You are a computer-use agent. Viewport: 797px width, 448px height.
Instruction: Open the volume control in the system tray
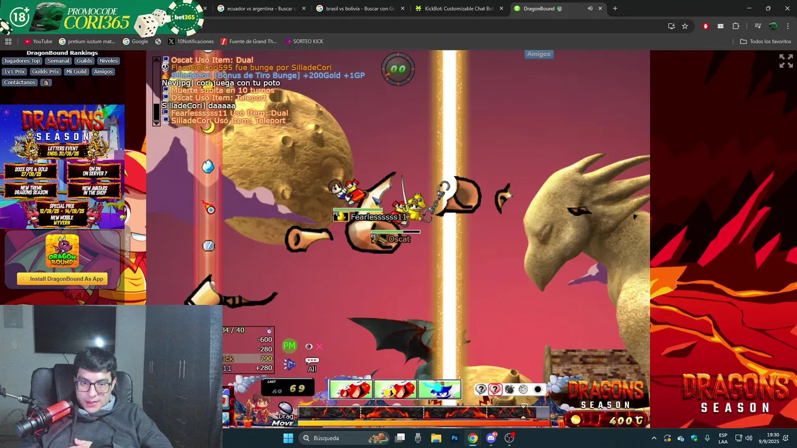coord(748,438)
